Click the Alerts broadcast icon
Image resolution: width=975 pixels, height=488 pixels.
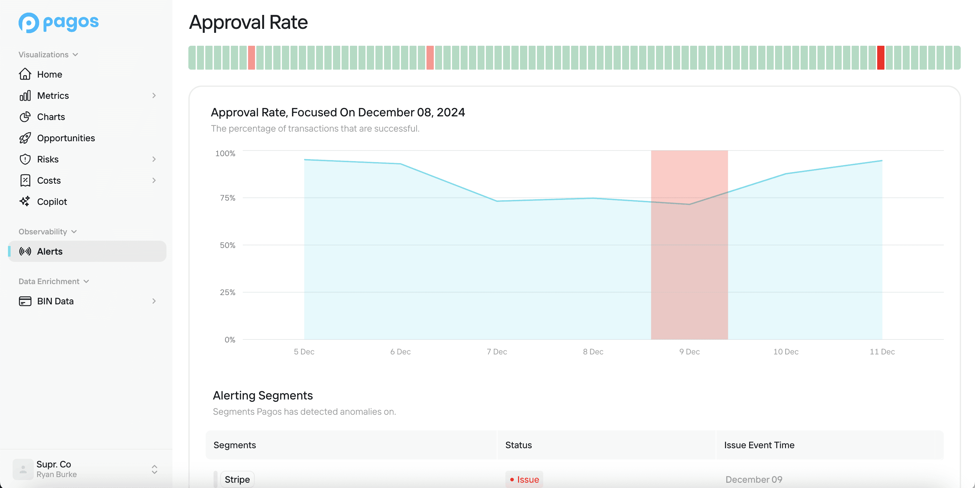25,251
